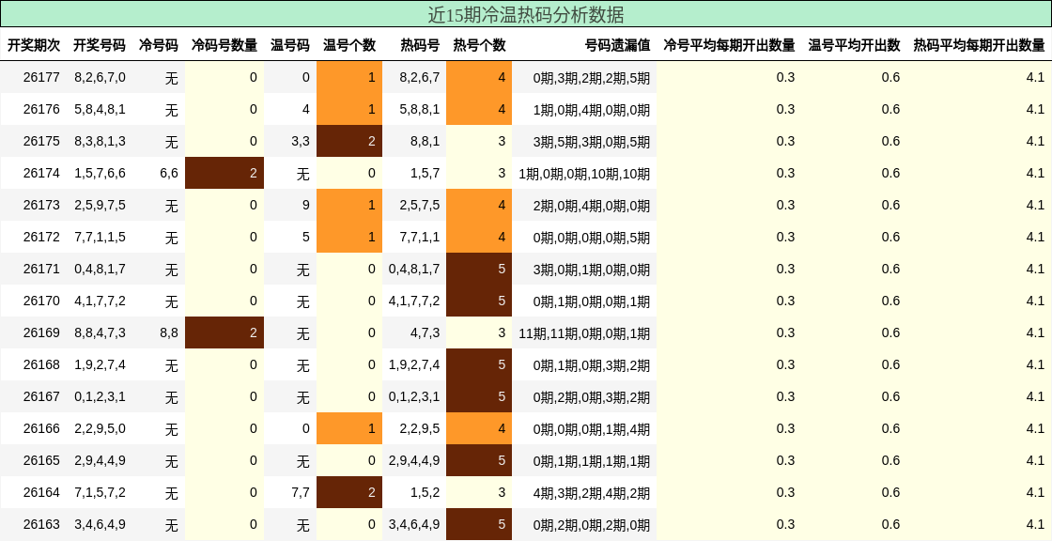
Task: Select hot numbers 3,4,6,4,9
Action: 414,524
